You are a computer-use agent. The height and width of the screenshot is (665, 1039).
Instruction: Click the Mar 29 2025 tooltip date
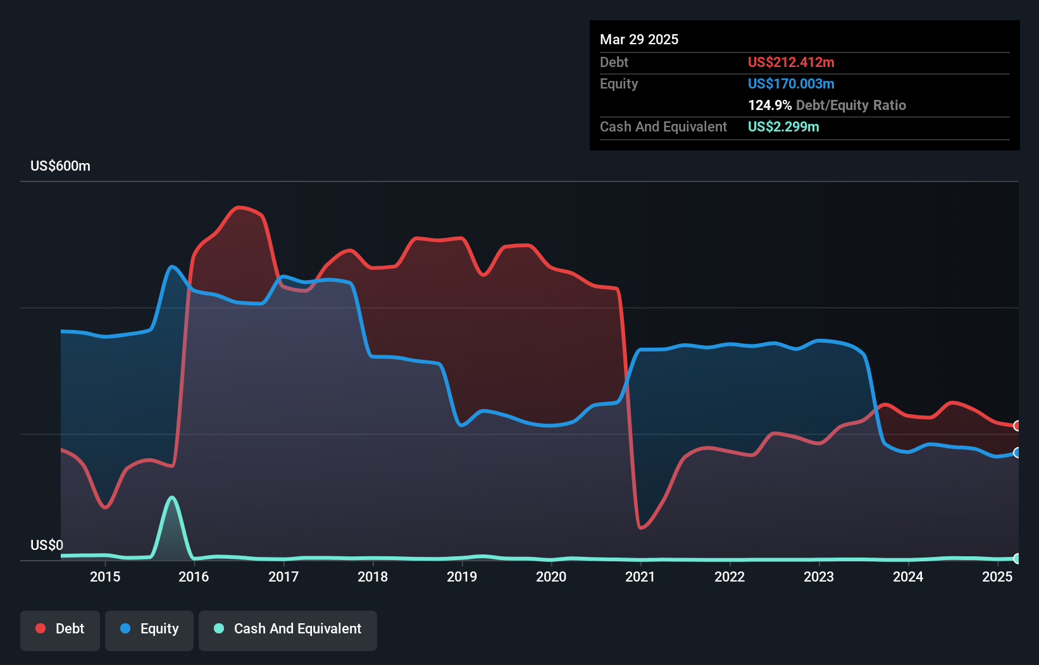click(x=639, y=39)
